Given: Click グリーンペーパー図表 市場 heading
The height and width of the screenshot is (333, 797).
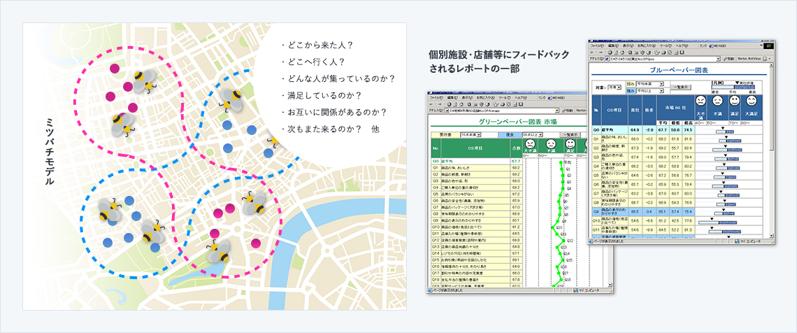Looking at the screenshot, I should 518,122.
